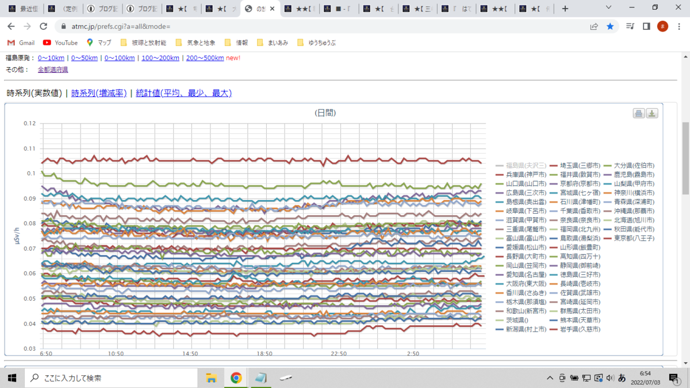Open Windows Start menu
Screen dimensions: 690x388
[x=11, y=378]
